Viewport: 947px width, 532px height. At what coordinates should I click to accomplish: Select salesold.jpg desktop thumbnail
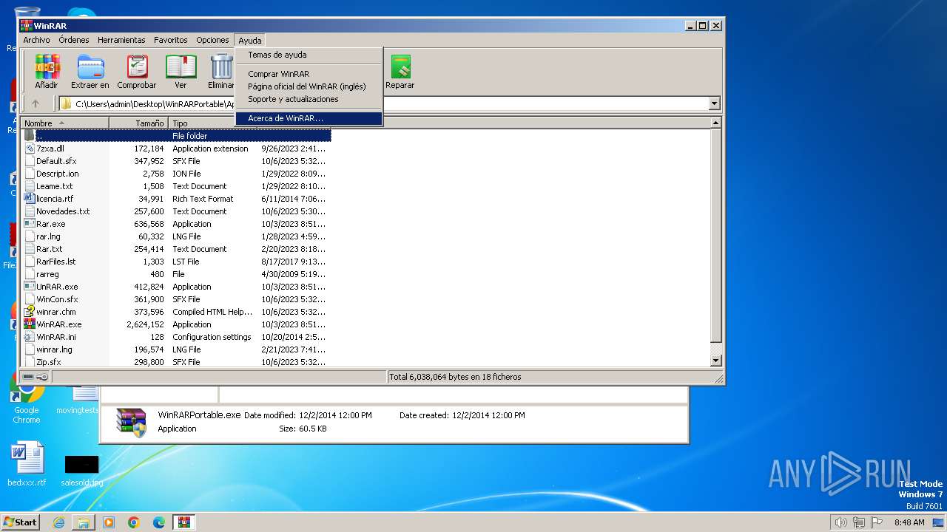(82, 470)
